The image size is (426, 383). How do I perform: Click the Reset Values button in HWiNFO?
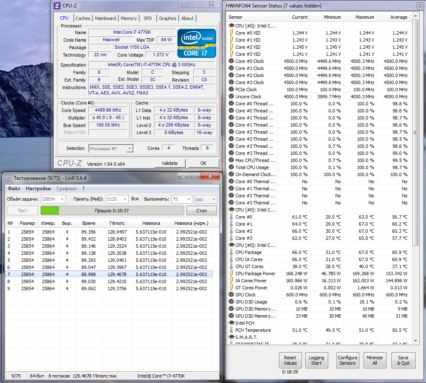(290, 360)
